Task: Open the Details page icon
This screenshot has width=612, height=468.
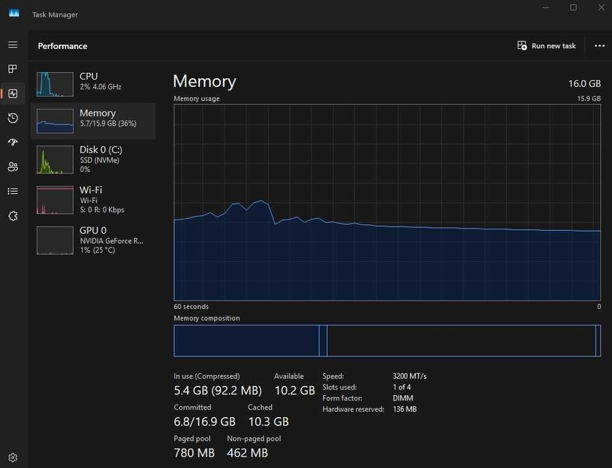Action: point(13,191)
